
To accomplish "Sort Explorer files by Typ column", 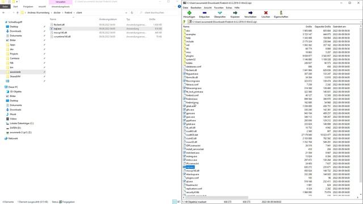I will pyautogui.click(x=128, y=19).
